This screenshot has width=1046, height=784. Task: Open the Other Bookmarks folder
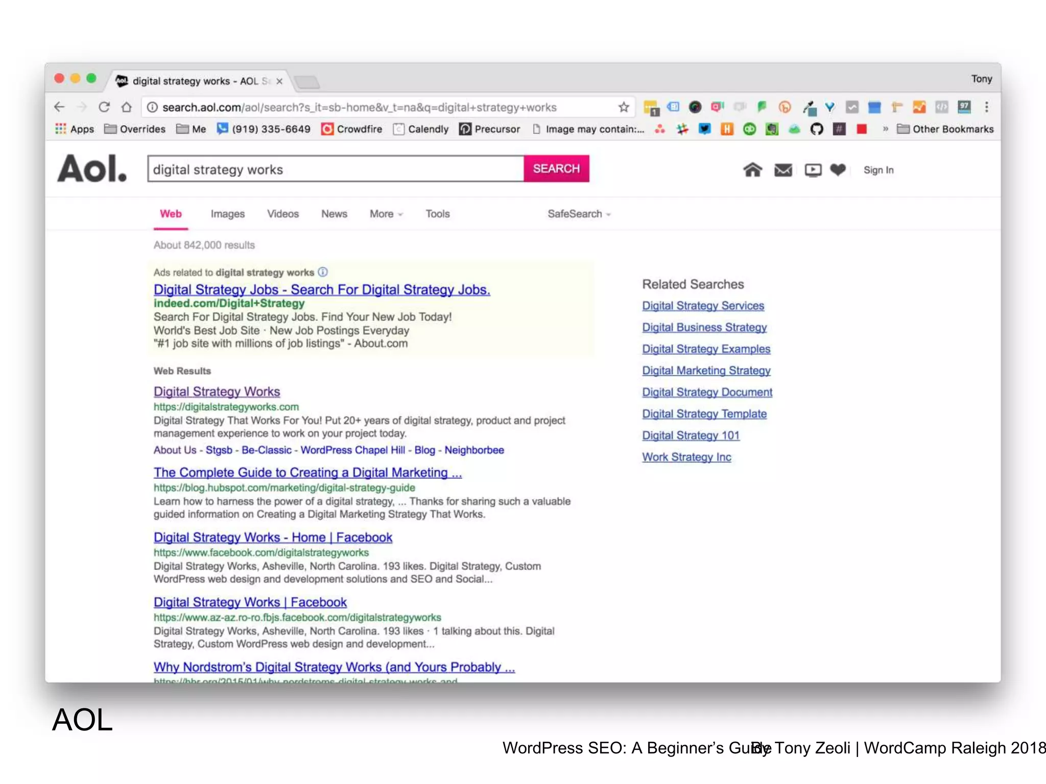pos(945,129)
